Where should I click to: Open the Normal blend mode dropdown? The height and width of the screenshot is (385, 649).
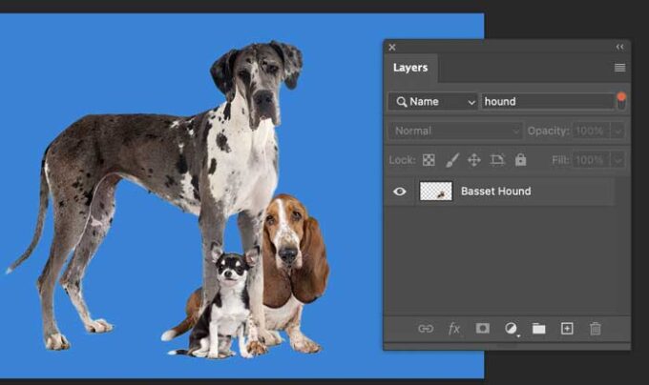[455, 131]
